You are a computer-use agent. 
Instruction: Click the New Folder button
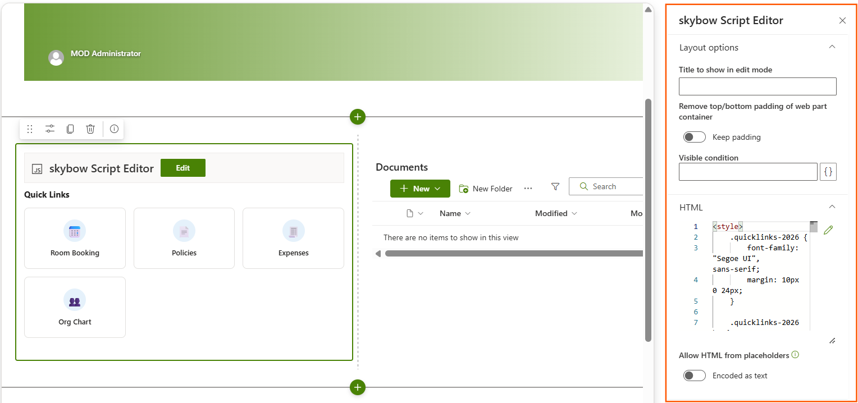coord(486,189)
